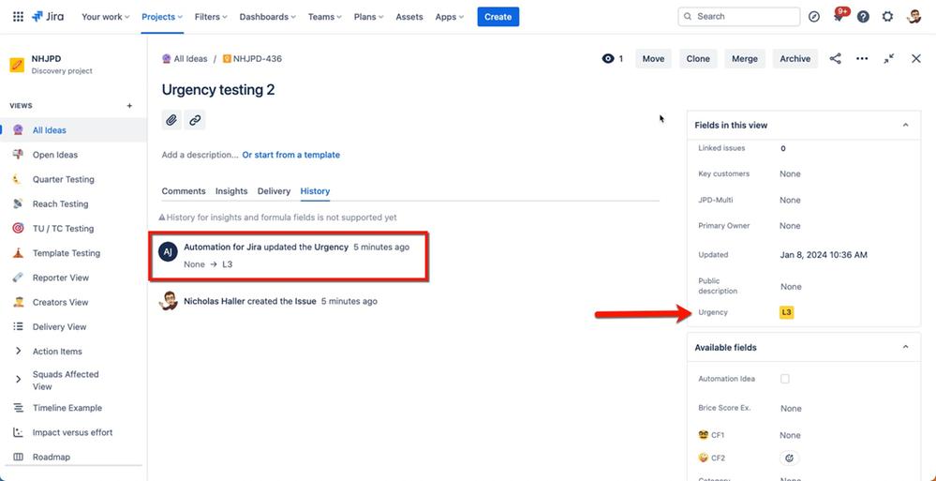Screen dimensions: 936x481
Task: Switch to the Delivery tab
Action: 274,191
